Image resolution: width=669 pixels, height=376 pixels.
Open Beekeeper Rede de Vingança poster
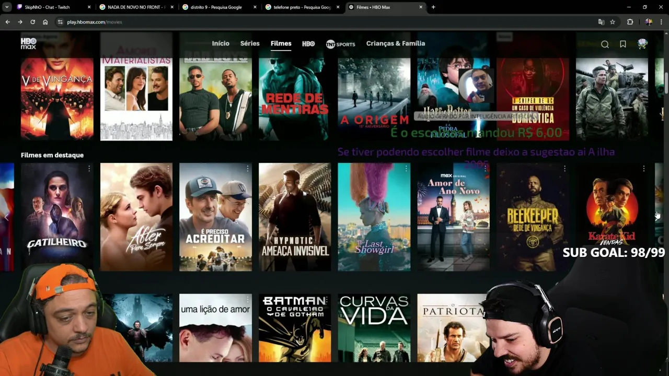(533, 217)
